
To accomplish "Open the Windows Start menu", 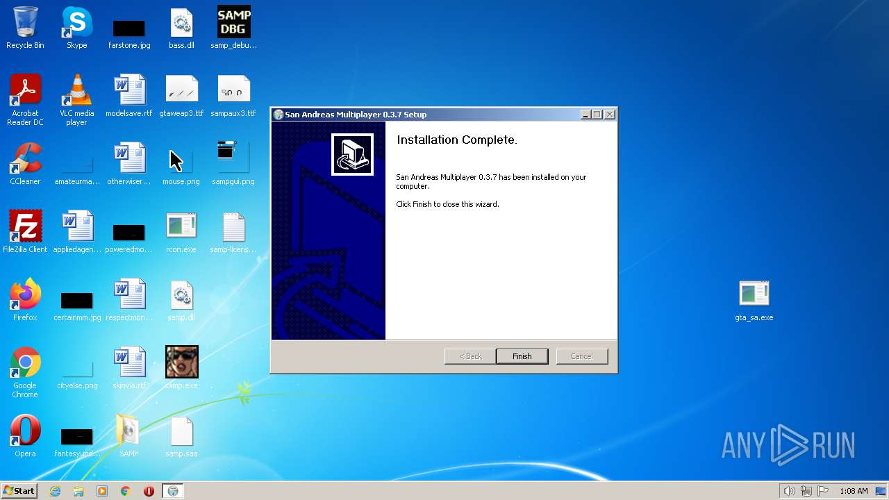I will click(19, 491).
